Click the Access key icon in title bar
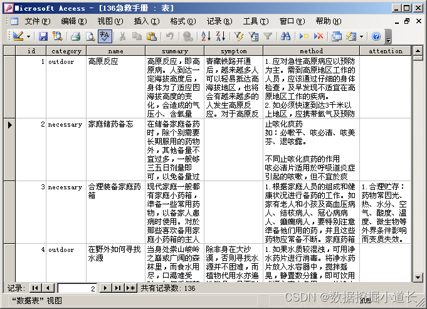 click(x=9, y=8)
